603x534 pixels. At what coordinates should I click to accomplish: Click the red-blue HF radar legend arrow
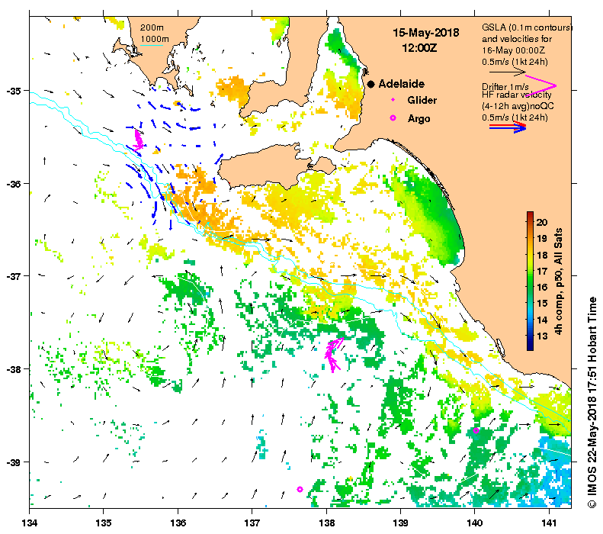508,127
